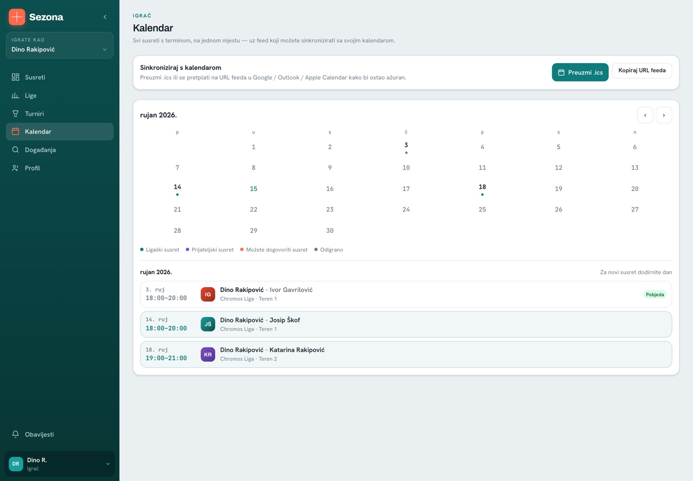Select day 18 in the calendar
Screen dimensions: 693x481
pyautogui.click(x=482, y=189)
